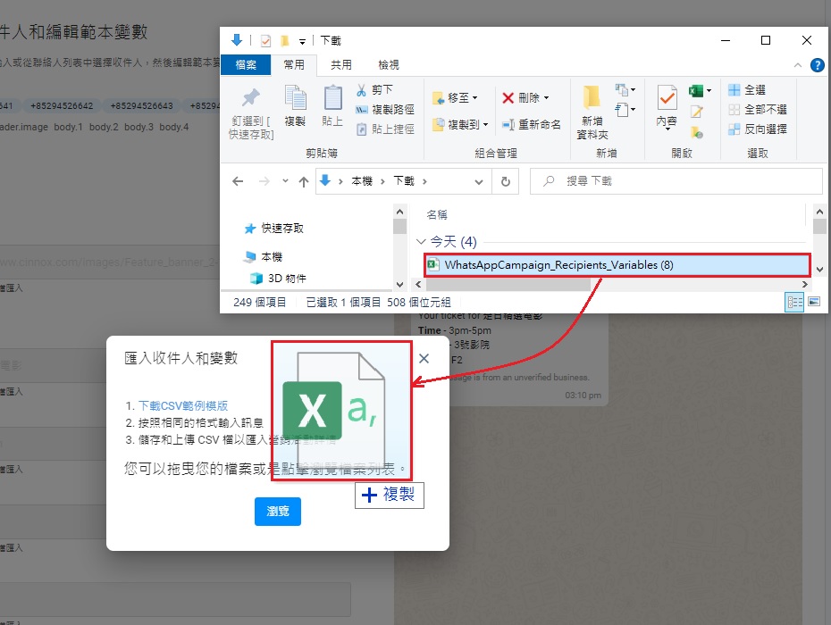Open the Customize Quick Access Toolbar dropdown
Image resolution: width=831 pixels, height=625 pixels.
click(302, 41)
